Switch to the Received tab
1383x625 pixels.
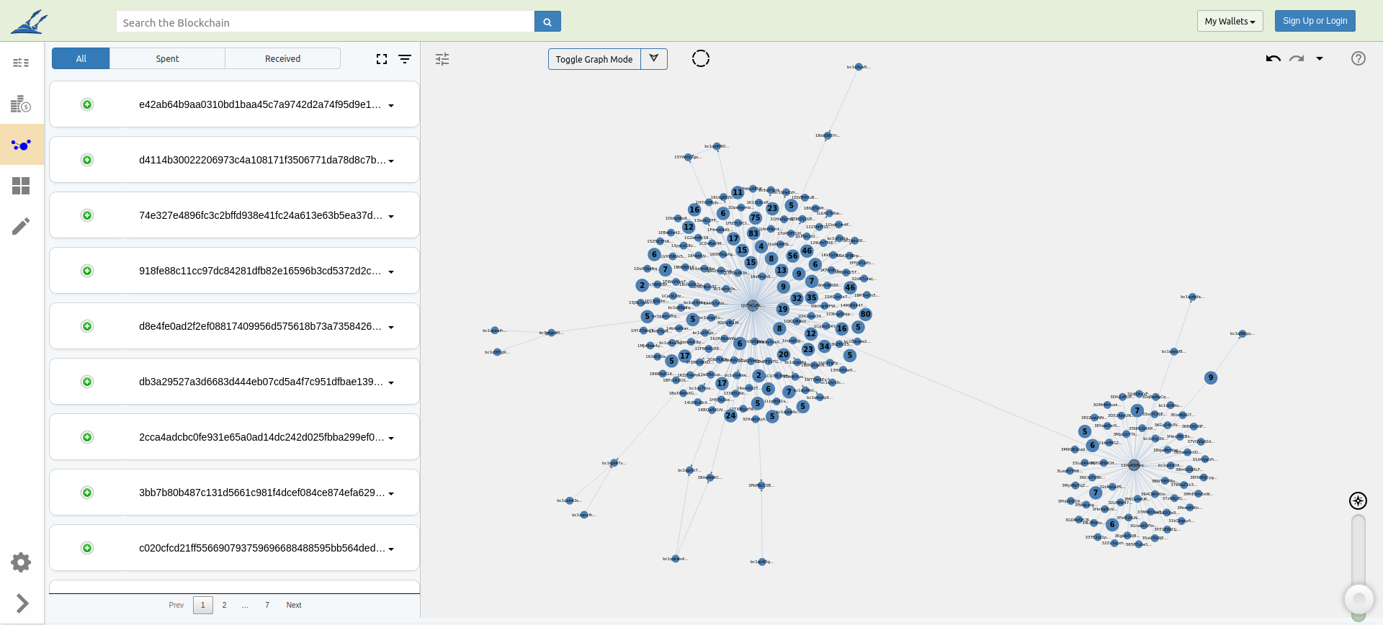[282, 59]
